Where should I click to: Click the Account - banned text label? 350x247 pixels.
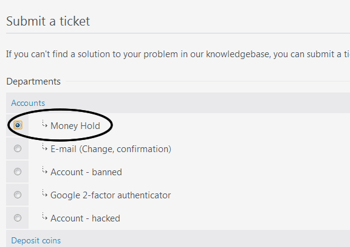click(x=86, y=172)
